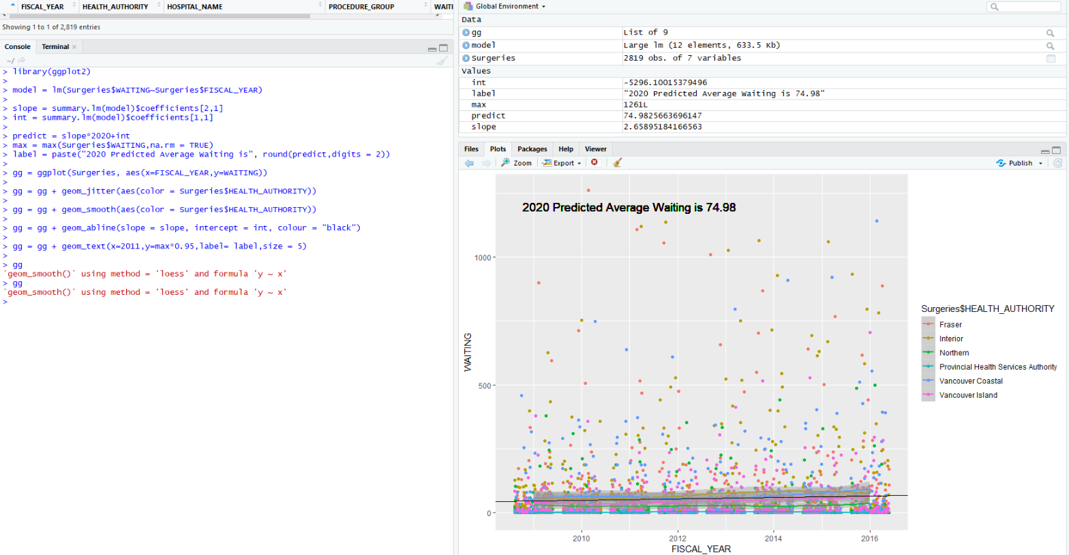This screenshot has height=555, width=1069.
Task: Maximize the Plots pane
Action: (1057, 150)
